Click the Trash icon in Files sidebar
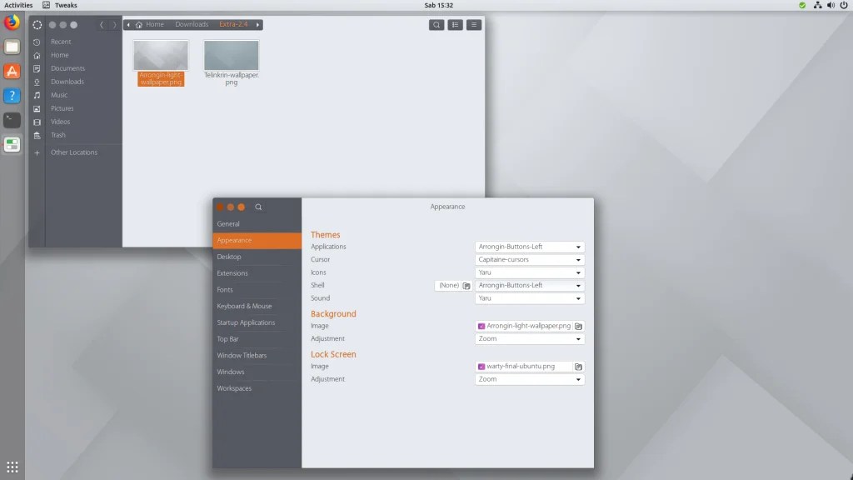The width and height of the screenshot is (853, 480). [x=37, y=136]
